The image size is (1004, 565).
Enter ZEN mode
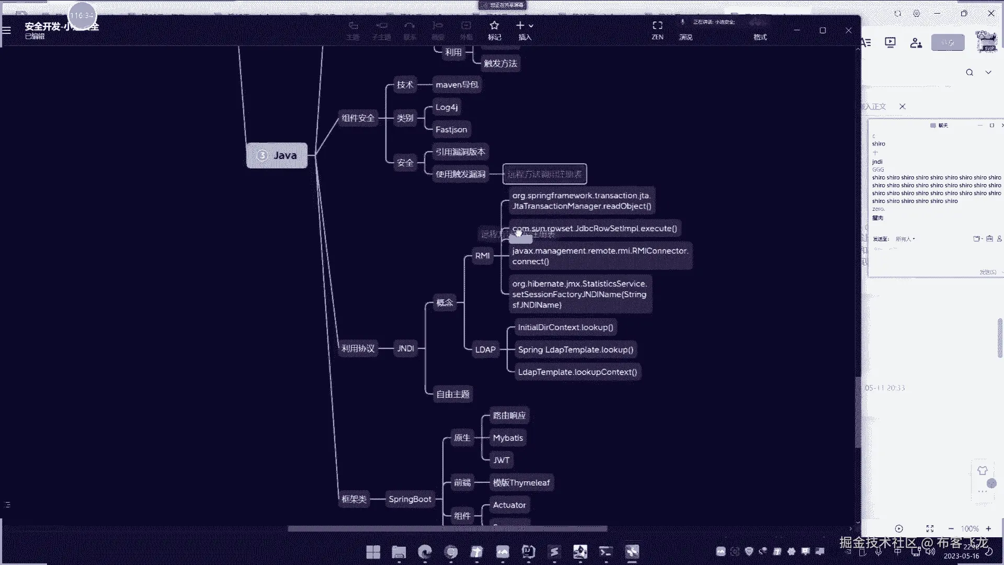(657, 26)
